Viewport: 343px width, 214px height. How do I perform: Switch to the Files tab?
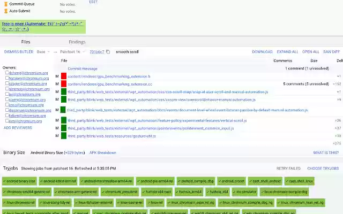(26, 42)
